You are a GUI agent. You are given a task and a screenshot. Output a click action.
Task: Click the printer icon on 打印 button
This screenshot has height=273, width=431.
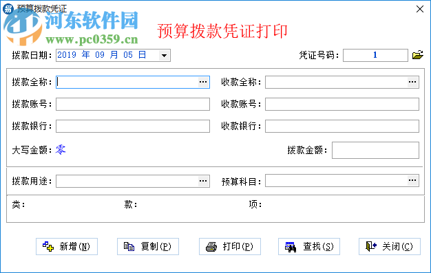(x=211, y=247)
